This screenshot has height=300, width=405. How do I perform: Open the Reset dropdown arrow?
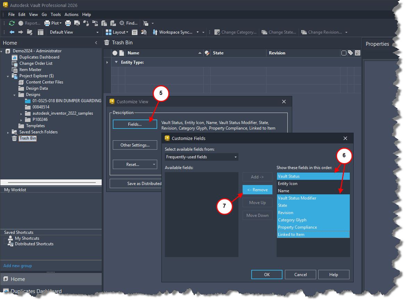(x=154, y=165)
